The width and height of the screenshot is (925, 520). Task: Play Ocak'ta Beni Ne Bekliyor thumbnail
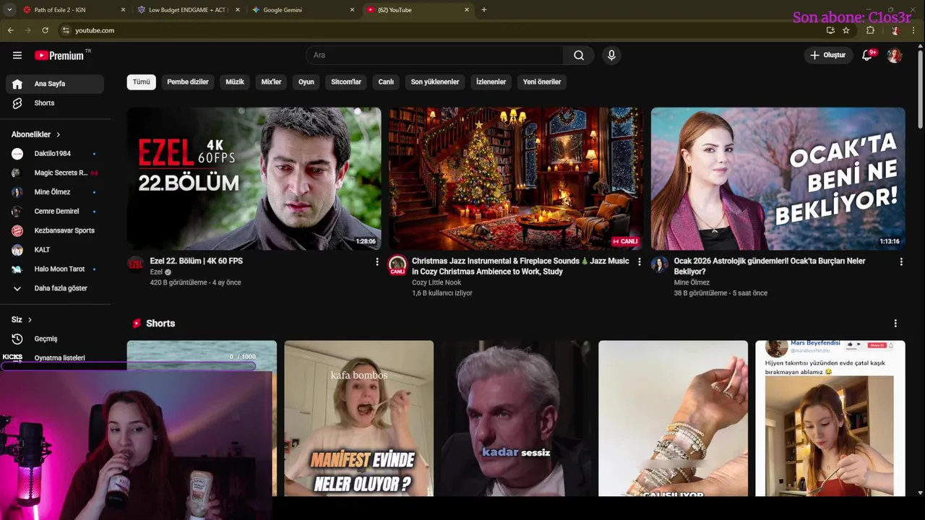tap(778, 178)
